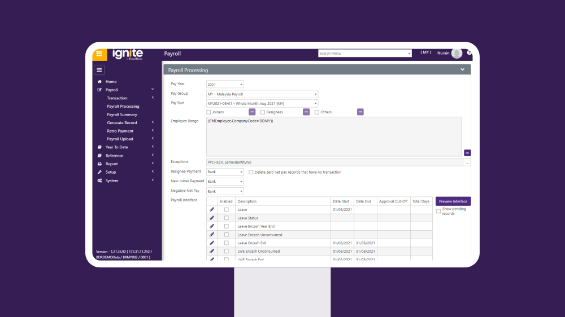Open the Report sidebar menu
The image size is (565, 317).
[111, 164]
